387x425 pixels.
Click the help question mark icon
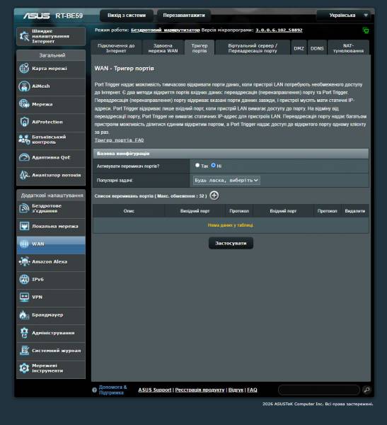[94, 390]
